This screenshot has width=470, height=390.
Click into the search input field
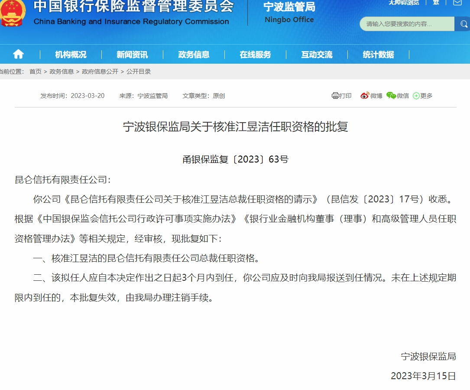[407, 24]
